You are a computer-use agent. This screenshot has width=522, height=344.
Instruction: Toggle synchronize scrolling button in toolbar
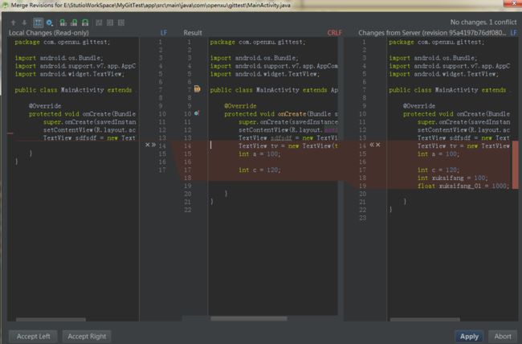click(38, 23)
